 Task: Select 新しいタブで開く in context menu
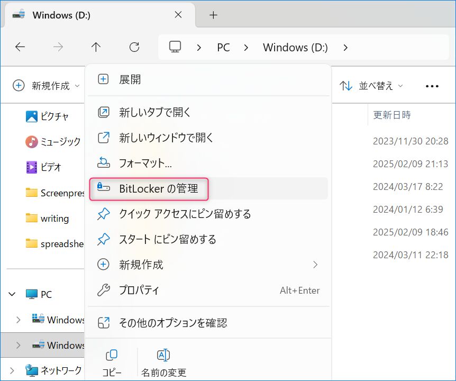point(154,112)
